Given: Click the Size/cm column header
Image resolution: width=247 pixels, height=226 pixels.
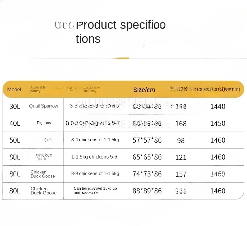Looking at the screenshot, I should coord(144,90).
